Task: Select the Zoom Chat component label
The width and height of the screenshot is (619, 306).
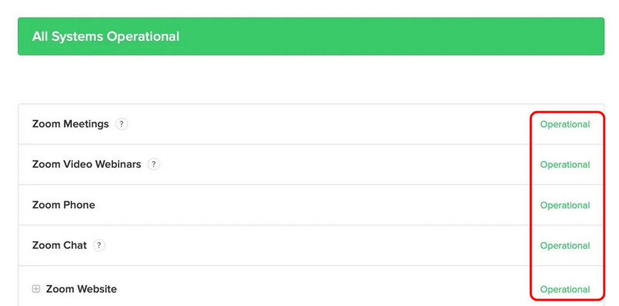Action: click(60, 245)
